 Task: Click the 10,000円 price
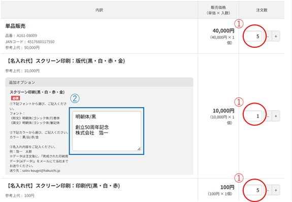(223, 111)
